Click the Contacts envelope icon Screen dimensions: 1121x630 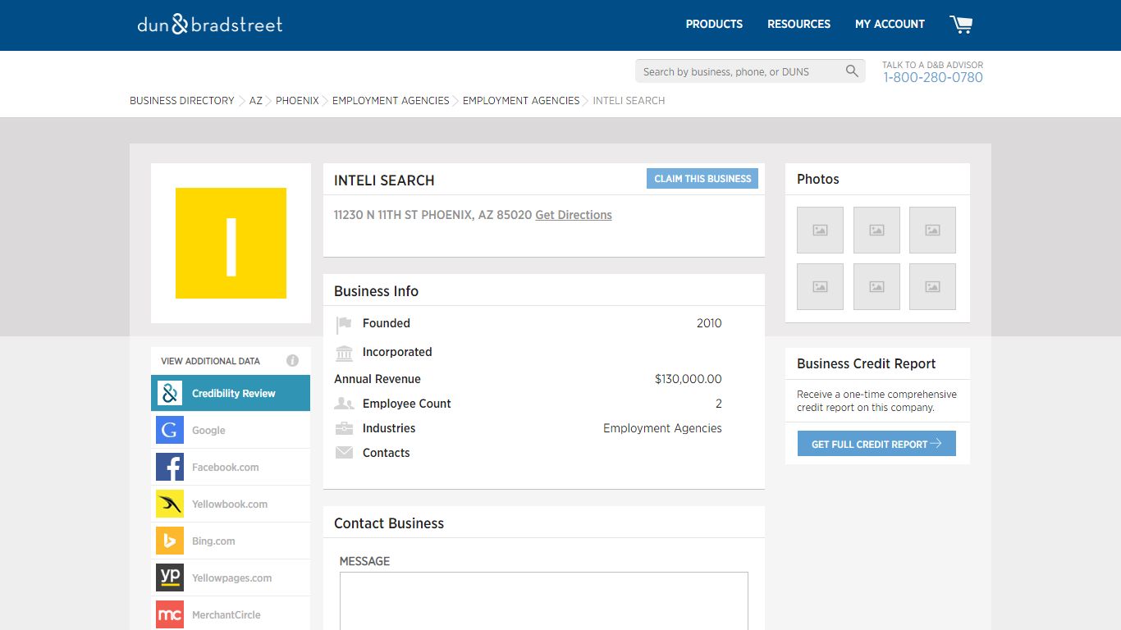coord(344,453)
